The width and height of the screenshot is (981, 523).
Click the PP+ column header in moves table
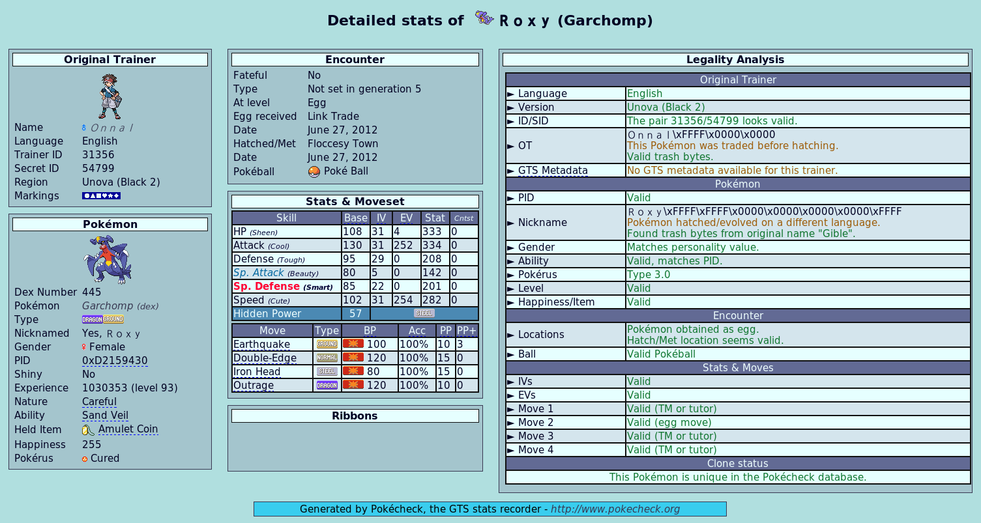click(x=467, y=331)
